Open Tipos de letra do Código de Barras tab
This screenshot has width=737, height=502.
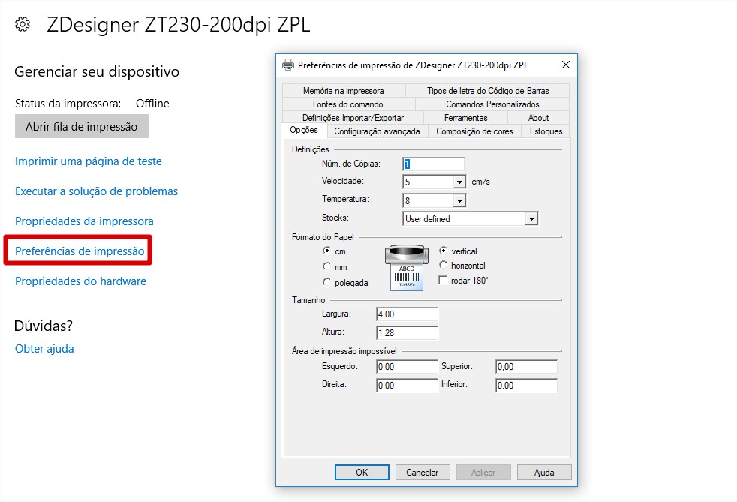(x=487, y=90)
